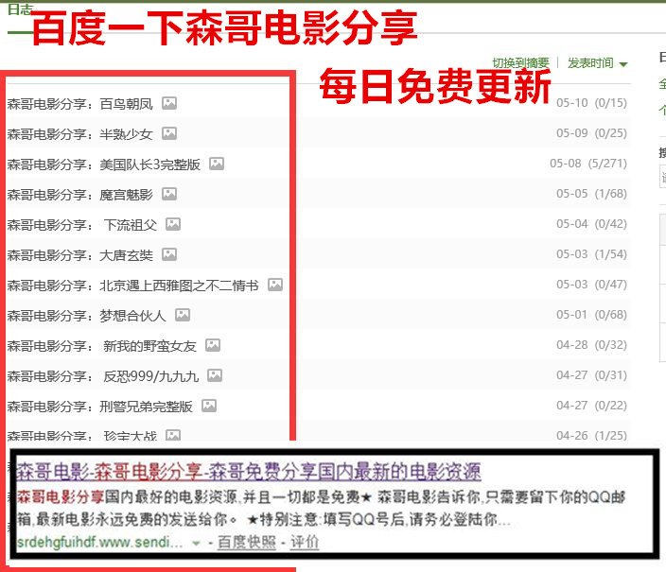Click the date text 05-10 (0/15)

(x=591, y=103)
